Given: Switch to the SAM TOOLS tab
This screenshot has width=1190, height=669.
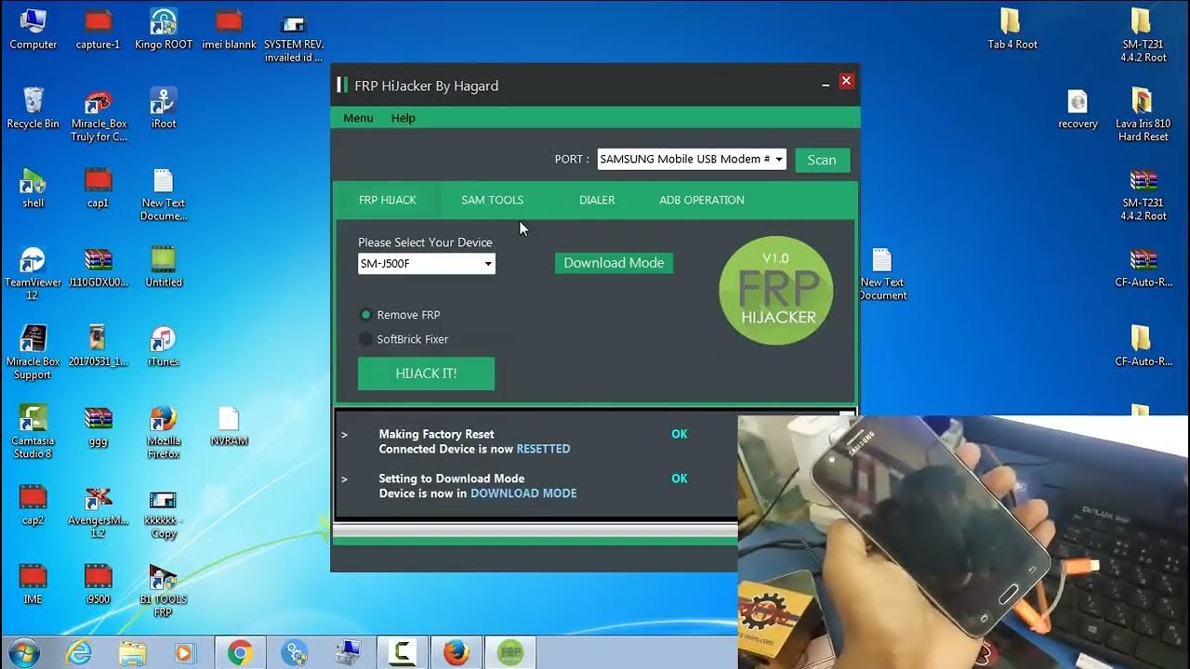Looking at the screenshot, I should (493, 200).
